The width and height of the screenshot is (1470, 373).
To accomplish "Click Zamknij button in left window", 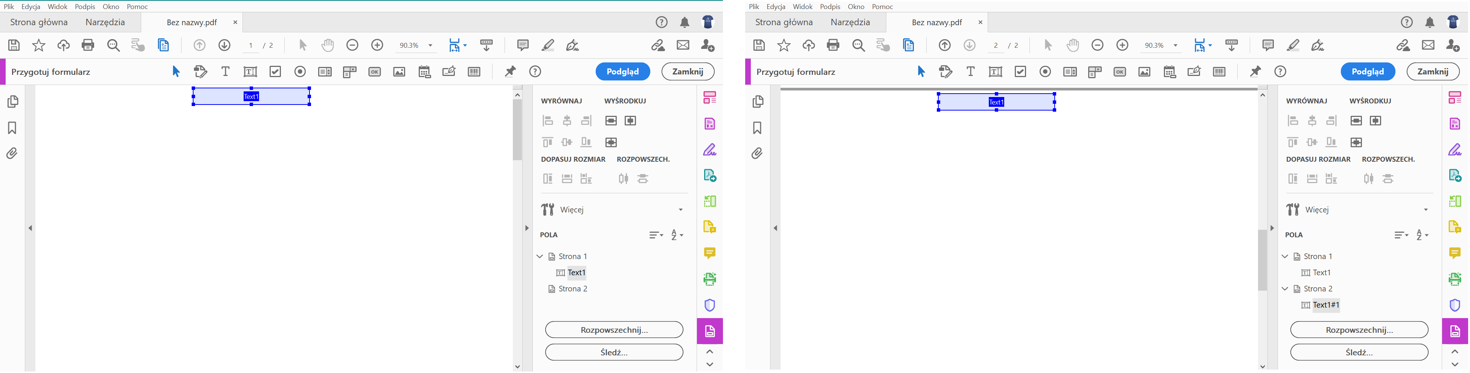I will point(688,72).
